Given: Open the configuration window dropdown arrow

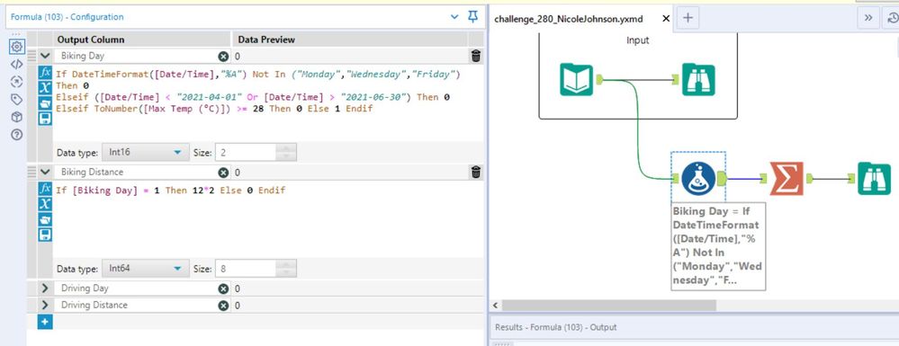Looking at the screenshot, I should (454, 17).
